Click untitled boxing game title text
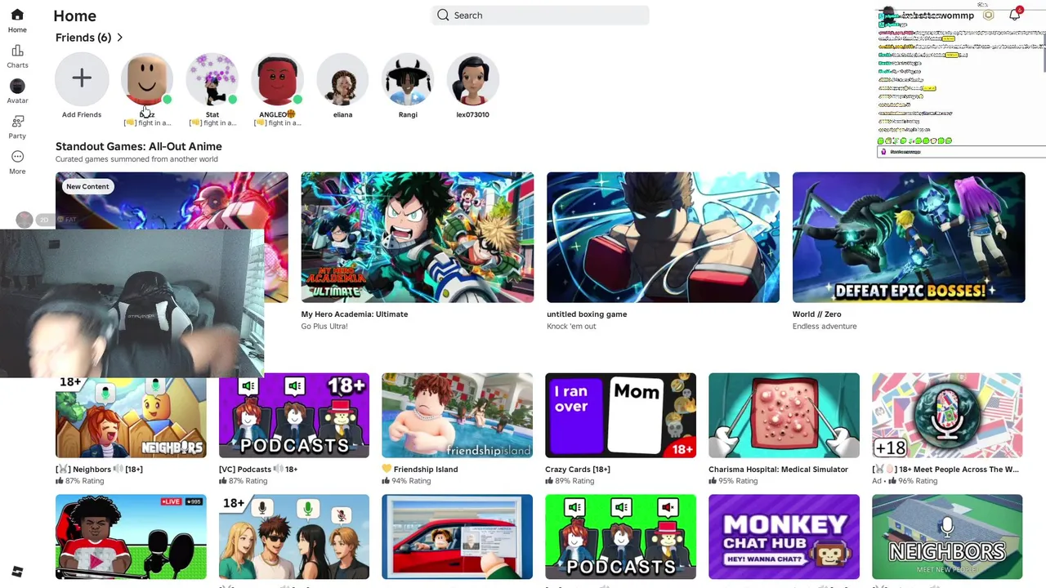 (587, 314)
